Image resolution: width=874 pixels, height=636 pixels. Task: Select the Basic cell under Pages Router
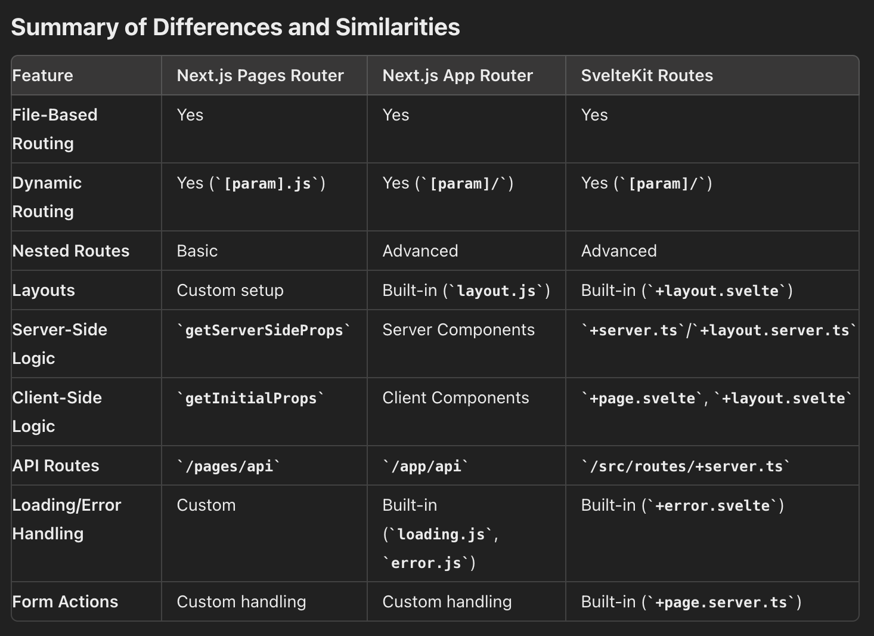pos(197,251)
